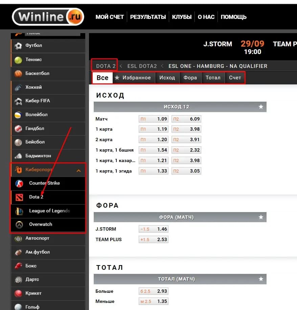The width and height of the screenshot is (297, 310).
Task: Click the Winline.ru logo
Action: coord(48,17)
